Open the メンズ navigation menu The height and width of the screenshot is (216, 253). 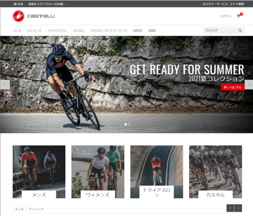(17, 31)
